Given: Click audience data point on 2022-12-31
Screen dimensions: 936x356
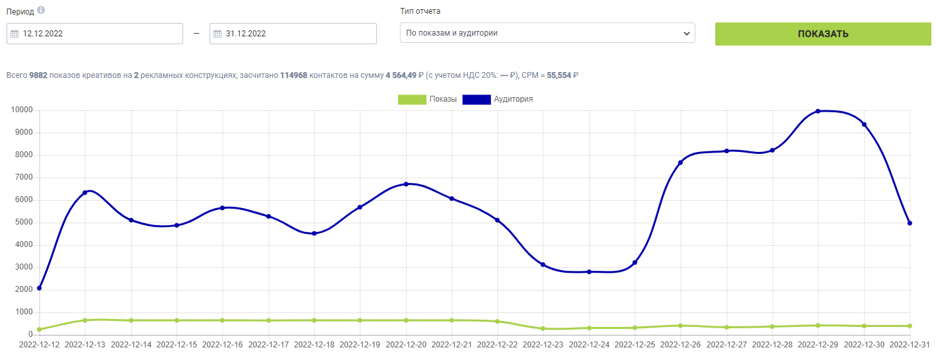Looking at the screenshot, I should coord(910,223).
